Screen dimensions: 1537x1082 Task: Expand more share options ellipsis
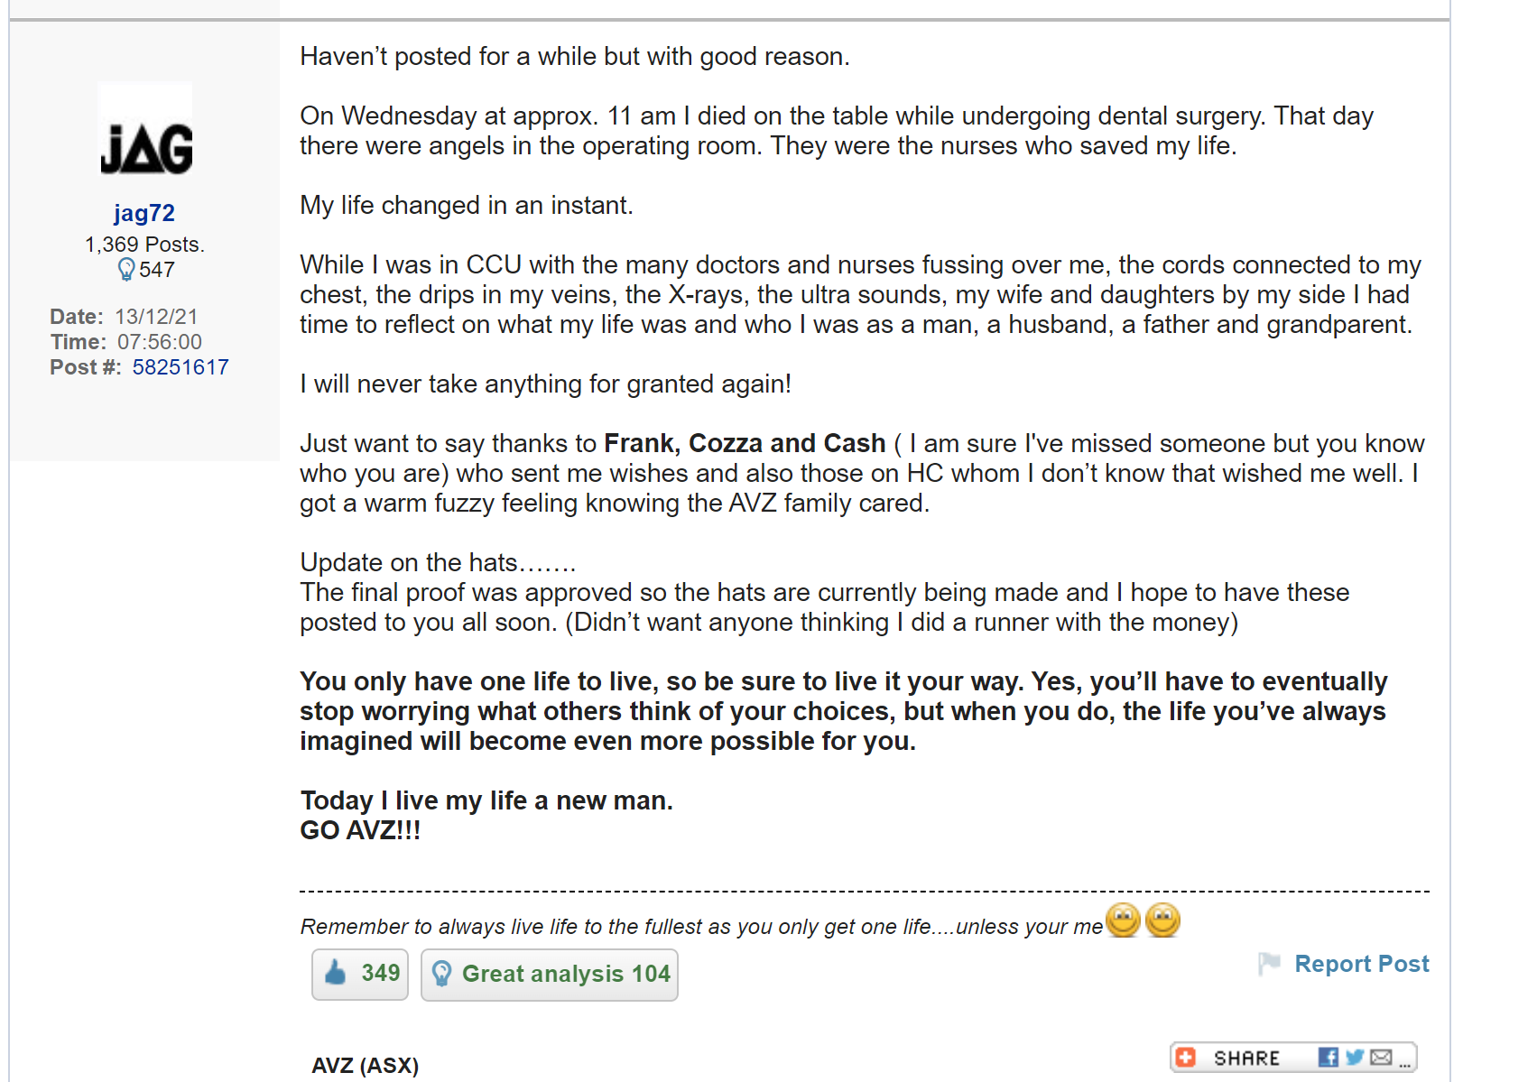1404,1063
